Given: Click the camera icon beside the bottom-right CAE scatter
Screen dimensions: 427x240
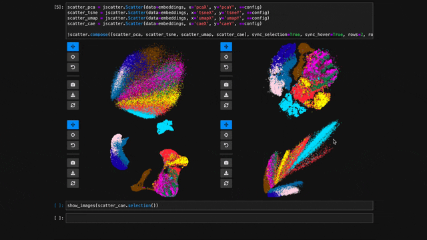Looking at the screenshot, I should [x=226, y=163].
